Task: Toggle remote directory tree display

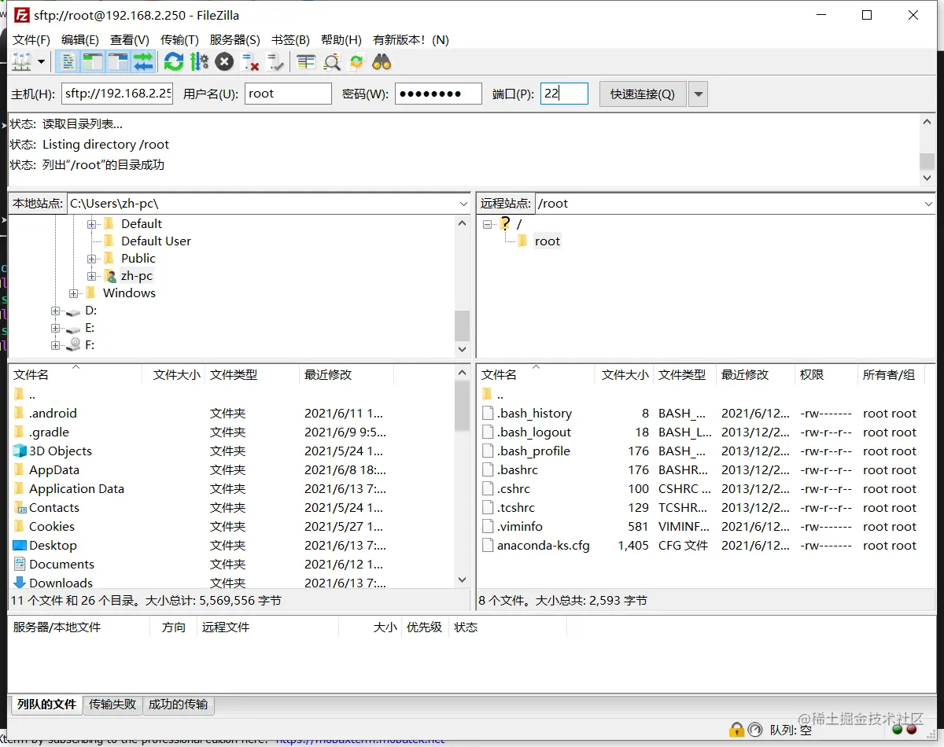Action: coord(118,61)
